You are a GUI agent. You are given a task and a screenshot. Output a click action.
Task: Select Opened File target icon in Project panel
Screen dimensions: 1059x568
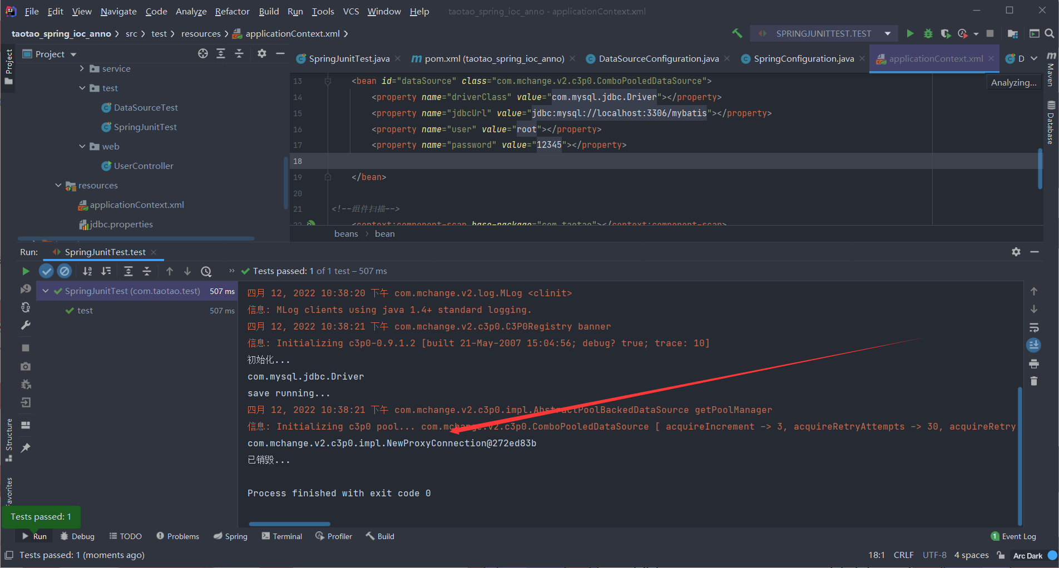203,53
